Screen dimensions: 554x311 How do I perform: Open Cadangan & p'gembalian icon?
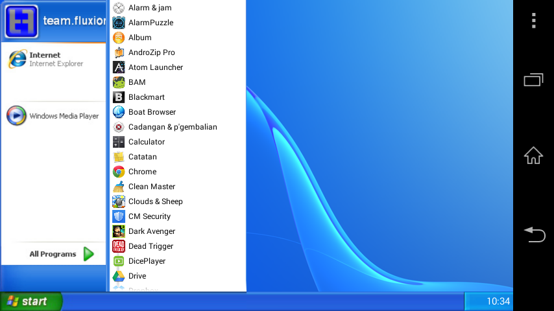pyautogui.click(x=119, y=127)
